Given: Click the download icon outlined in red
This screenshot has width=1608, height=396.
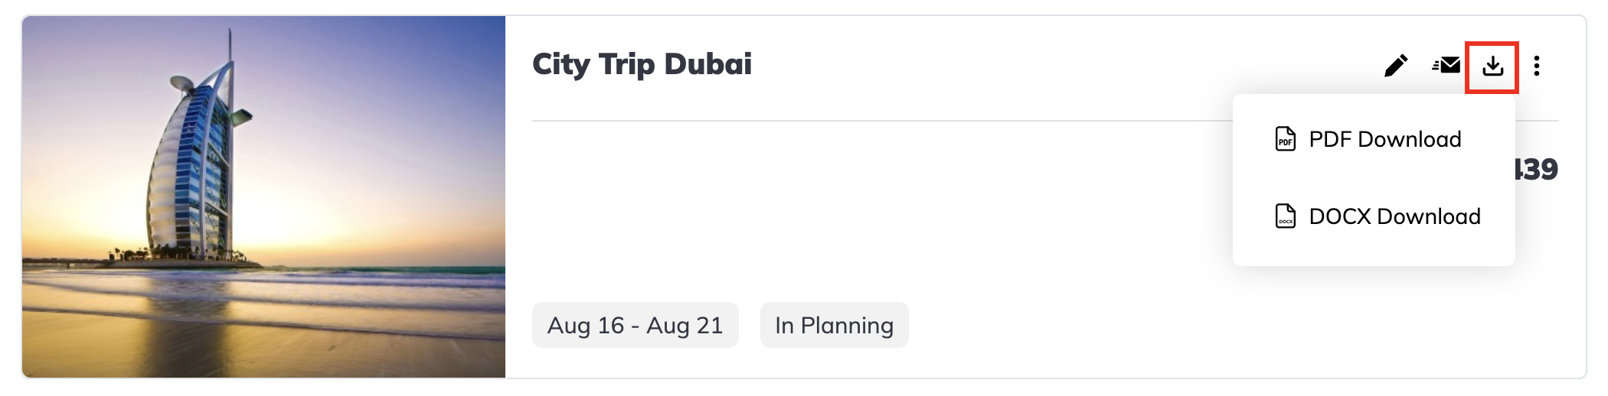Looking at the screenshot, I should 1492,67.
